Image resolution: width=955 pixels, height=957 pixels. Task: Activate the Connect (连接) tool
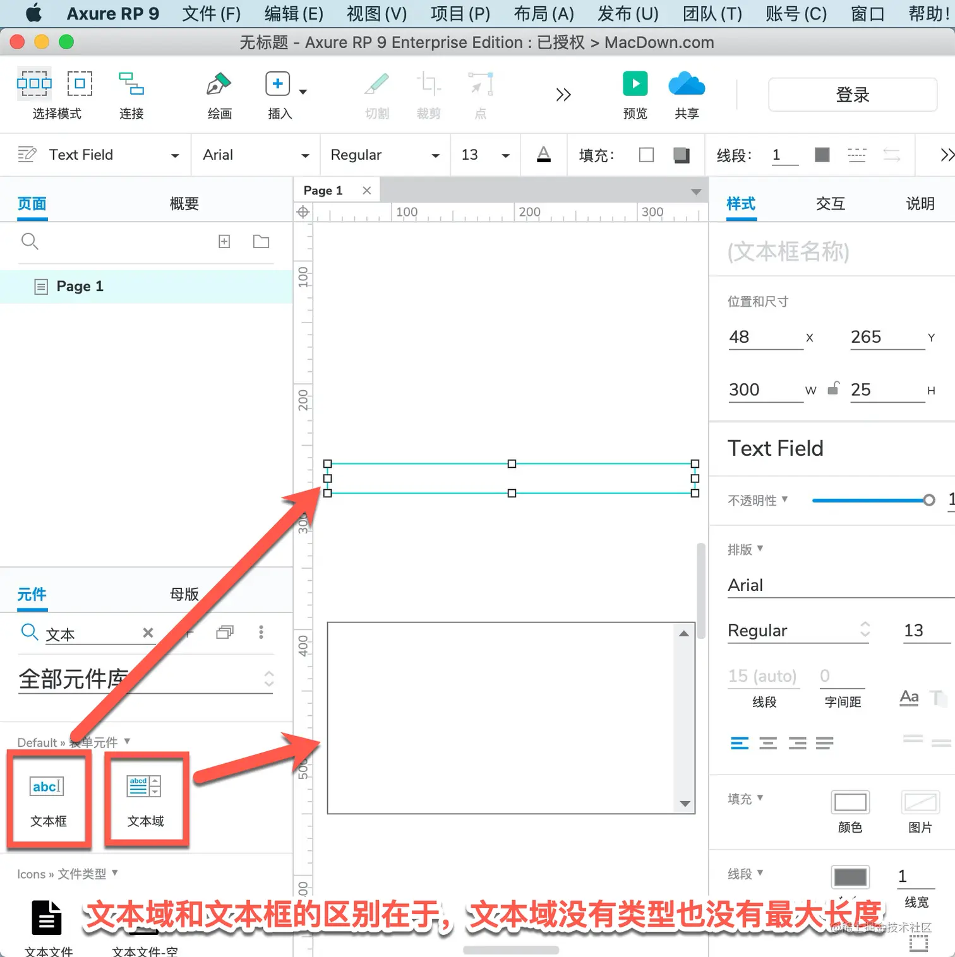(131, 83)
